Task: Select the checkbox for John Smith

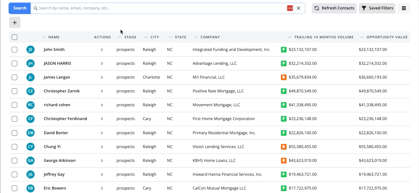Action: click(x=14, y=49)
